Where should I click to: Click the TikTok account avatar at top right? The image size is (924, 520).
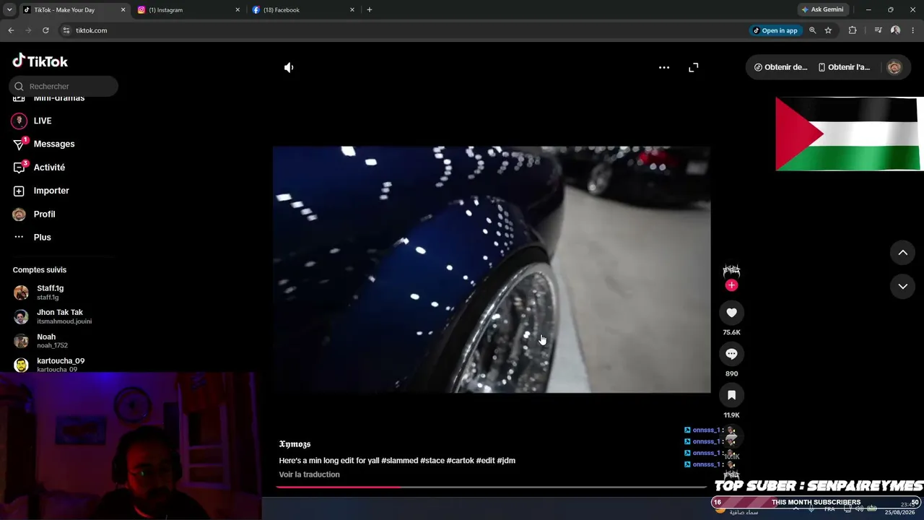pos(894,67)
